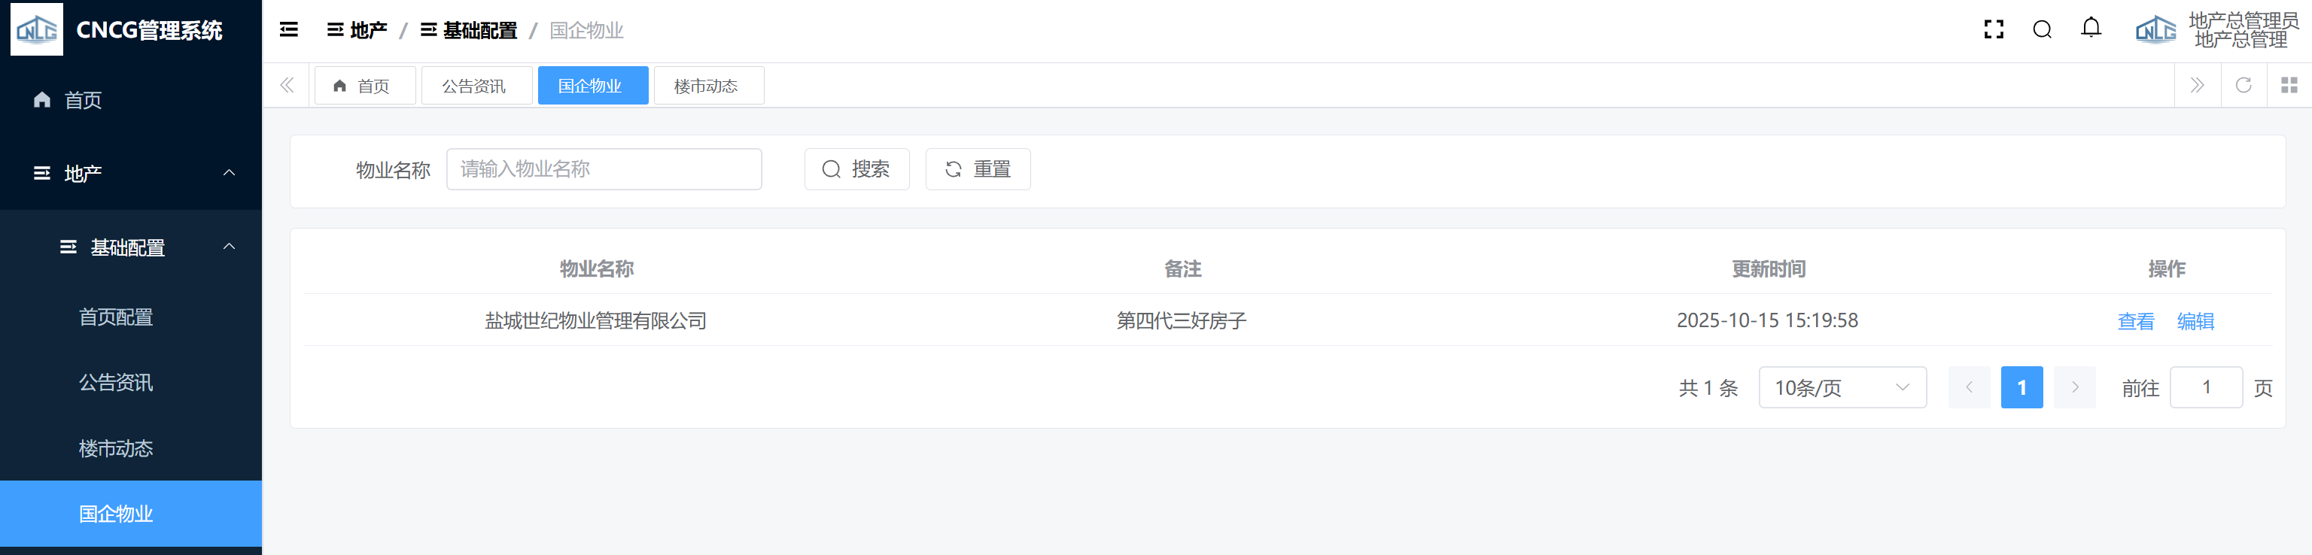
Task: Click the 重置 button
Action: (978, 168)
